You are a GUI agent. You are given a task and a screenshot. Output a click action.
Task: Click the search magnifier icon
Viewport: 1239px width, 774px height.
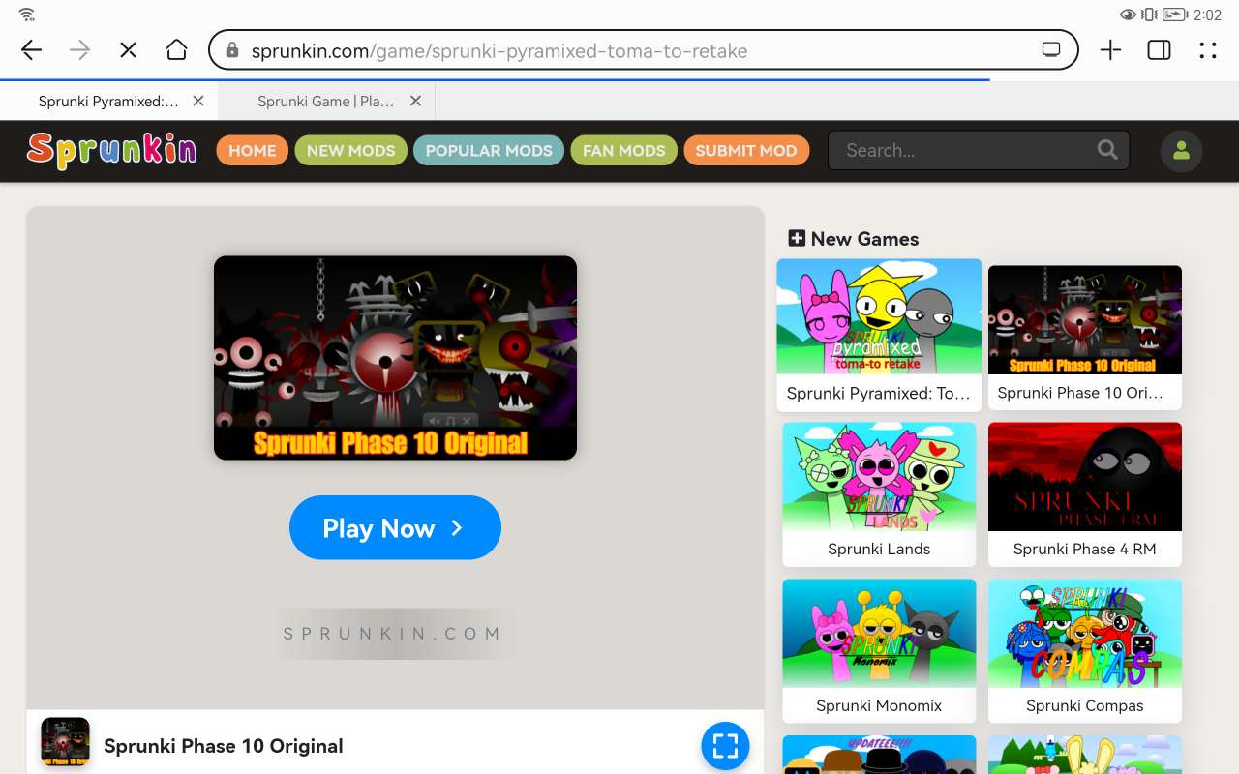pos(1107,150)
